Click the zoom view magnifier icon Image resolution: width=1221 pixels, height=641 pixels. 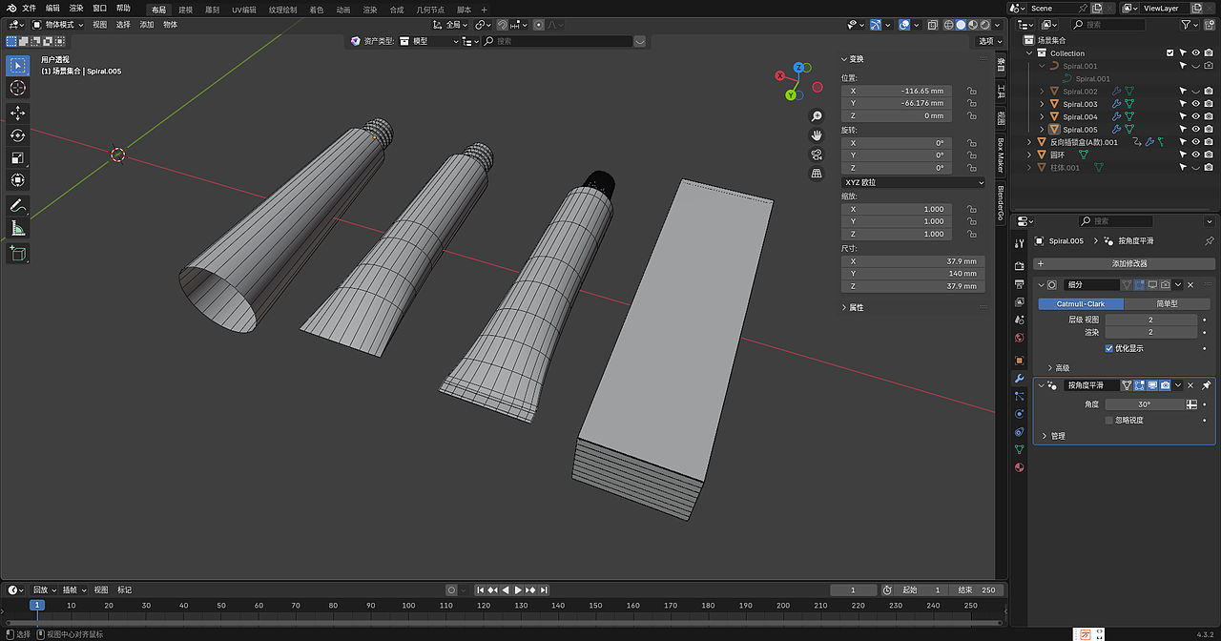817,116
